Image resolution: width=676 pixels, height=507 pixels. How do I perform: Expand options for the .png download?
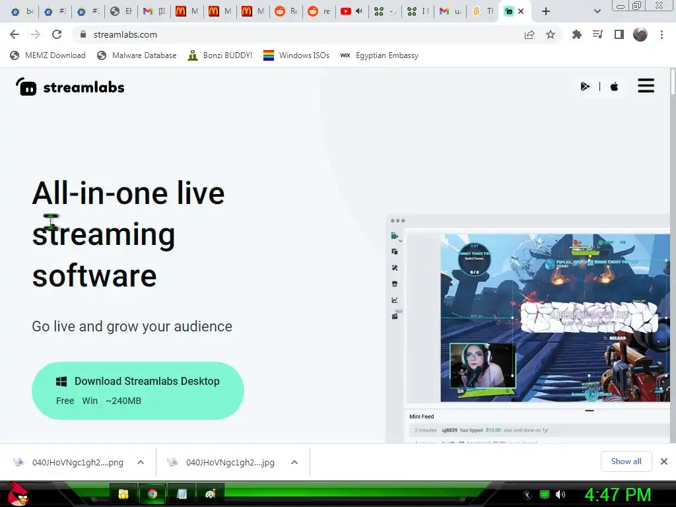point(141,462)
